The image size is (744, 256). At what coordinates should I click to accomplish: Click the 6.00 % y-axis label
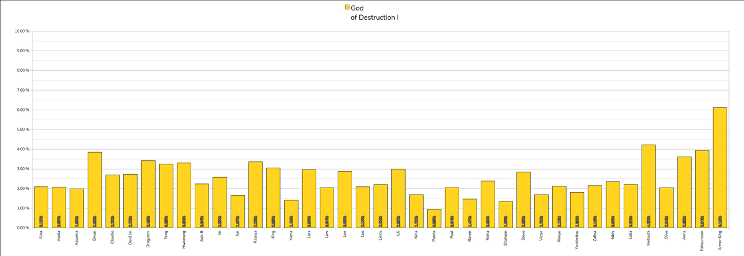click(x=22, y=110)
